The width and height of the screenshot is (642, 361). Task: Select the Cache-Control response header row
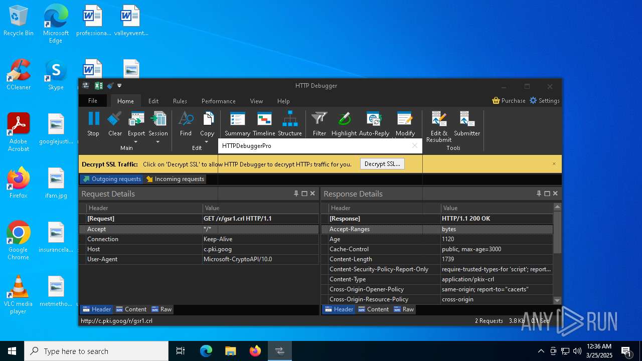click(x=437, y=249)
